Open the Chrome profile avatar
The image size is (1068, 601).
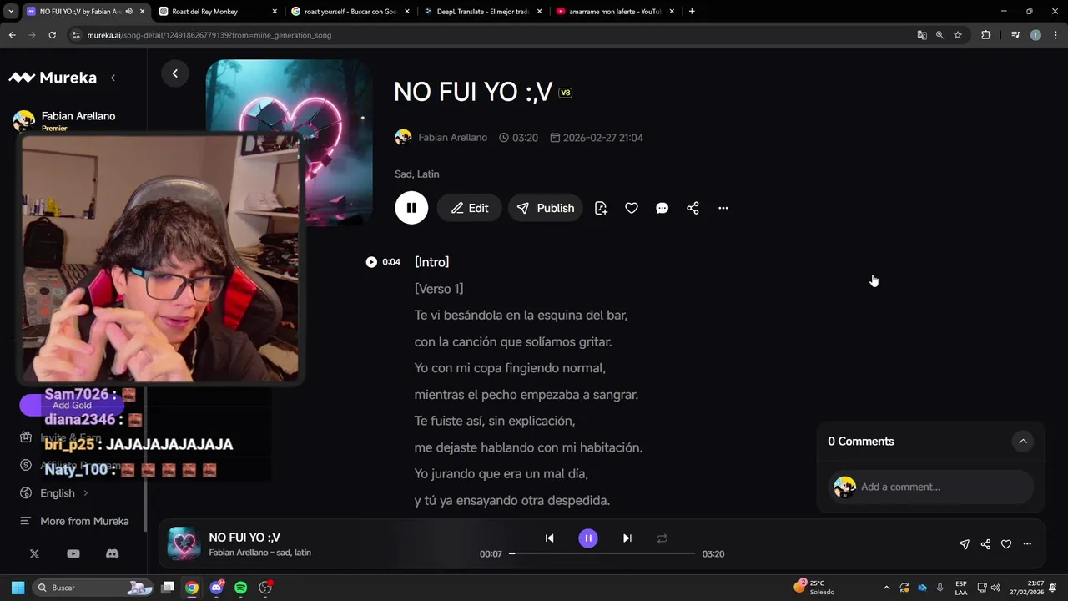(1035, 35)
